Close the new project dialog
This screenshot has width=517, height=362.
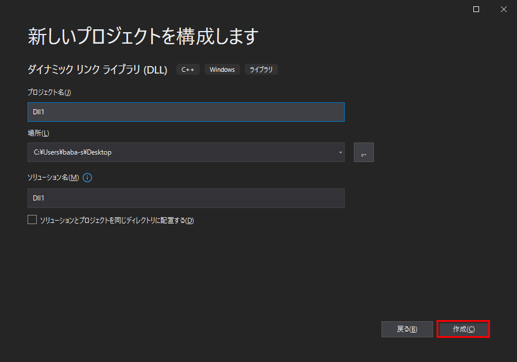(504, 9)
